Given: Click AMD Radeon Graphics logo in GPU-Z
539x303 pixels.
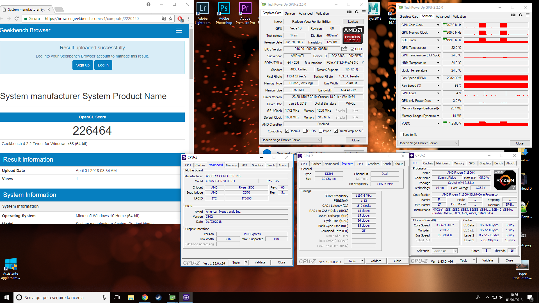Looking at the screenshot, I should [x=353, y=35].
